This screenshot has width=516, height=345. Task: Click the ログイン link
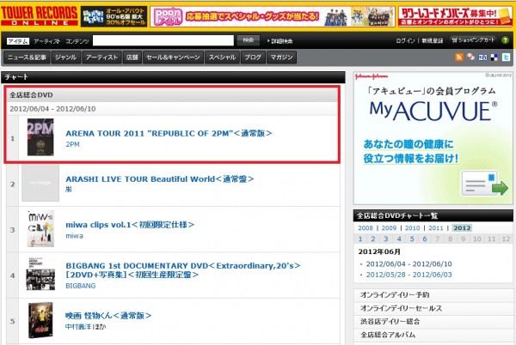coord(405,40)
